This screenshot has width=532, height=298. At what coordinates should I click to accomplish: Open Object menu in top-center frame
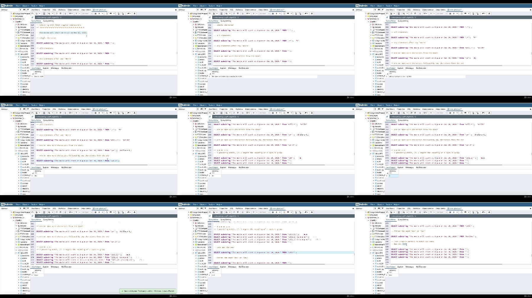click(x=203, y=6)
